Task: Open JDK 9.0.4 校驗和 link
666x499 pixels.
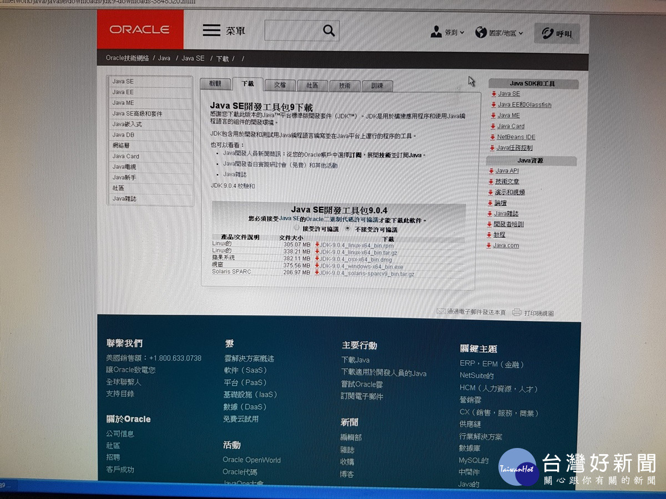Action: pos(233,186)
